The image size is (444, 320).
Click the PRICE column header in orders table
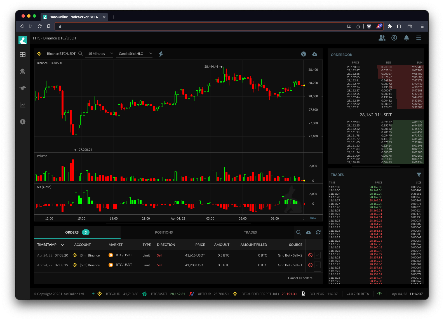200,245
